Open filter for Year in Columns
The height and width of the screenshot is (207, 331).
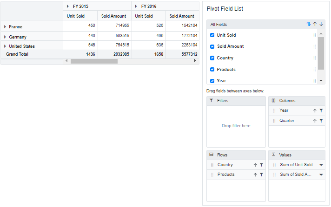[321, 110]
